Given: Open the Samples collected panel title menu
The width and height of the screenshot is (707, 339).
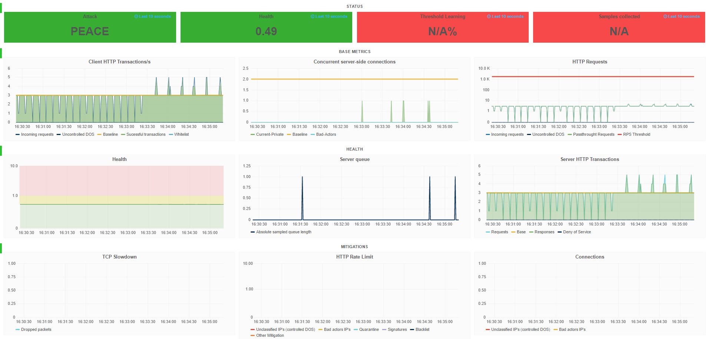Looking at the screenshot, I should tap(619, 17).
